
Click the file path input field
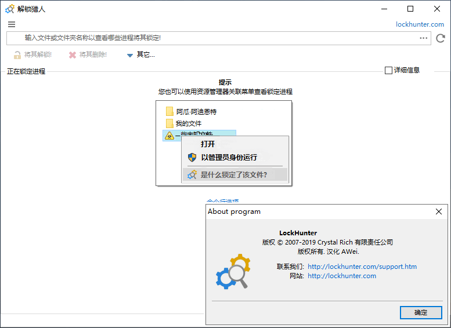[x=219, y=38]
